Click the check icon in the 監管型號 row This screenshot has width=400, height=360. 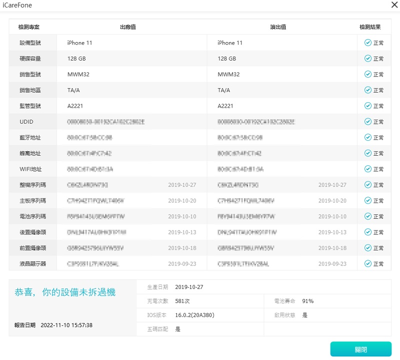pos(367,106)
